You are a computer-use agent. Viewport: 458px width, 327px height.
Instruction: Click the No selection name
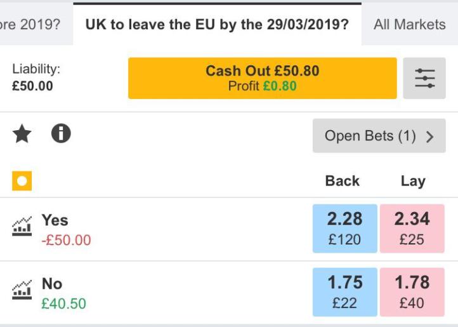point(52,283)
